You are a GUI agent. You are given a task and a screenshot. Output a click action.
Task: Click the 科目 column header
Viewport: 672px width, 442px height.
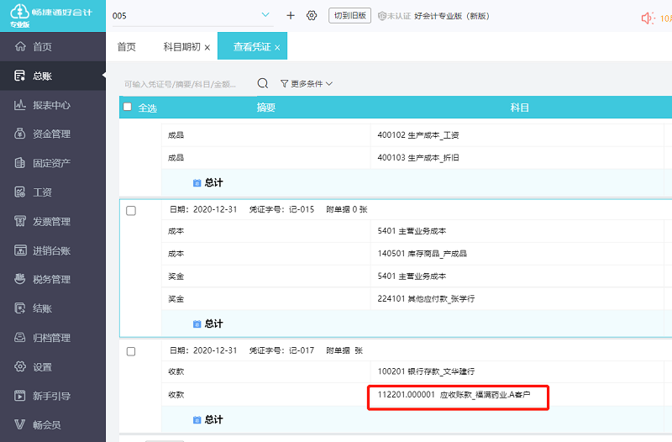pos(519,108)
